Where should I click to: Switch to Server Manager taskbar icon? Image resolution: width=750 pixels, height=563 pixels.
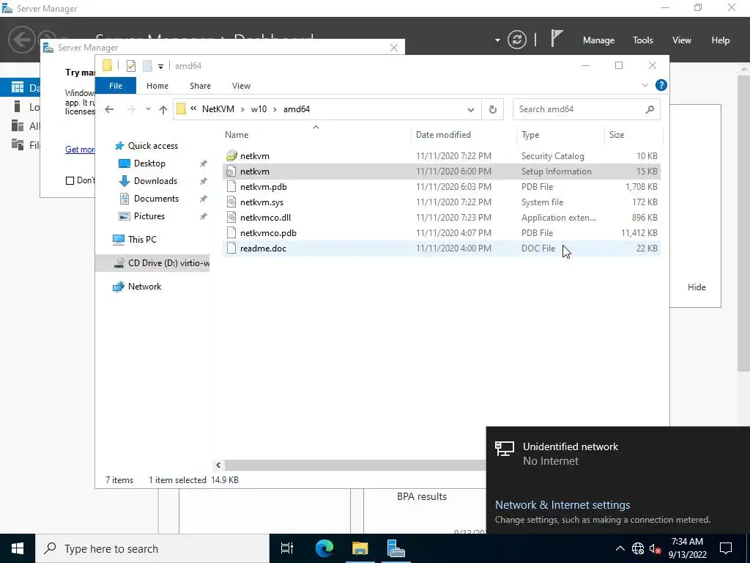tap(396, 548)
